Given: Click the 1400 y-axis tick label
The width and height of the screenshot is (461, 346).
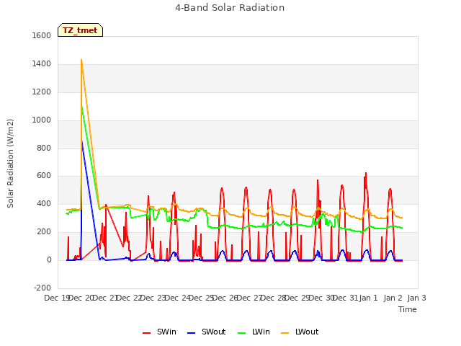Looking at the screenshot, I should [x=42, y=64].
